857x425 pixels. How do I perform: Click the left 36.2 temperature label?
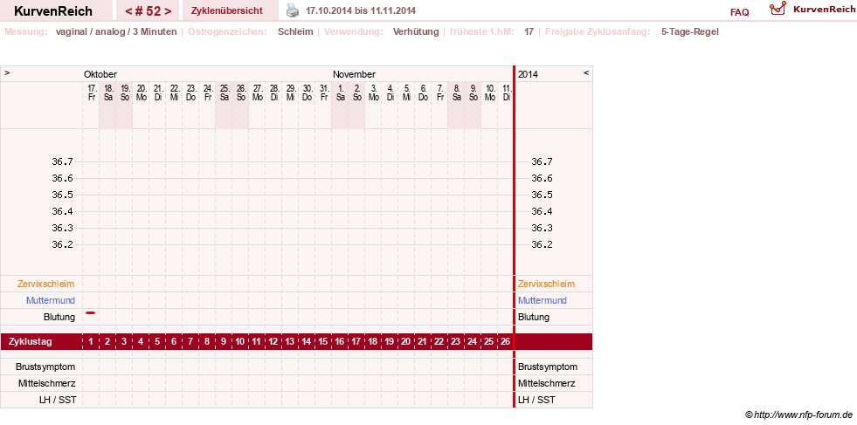62,244
